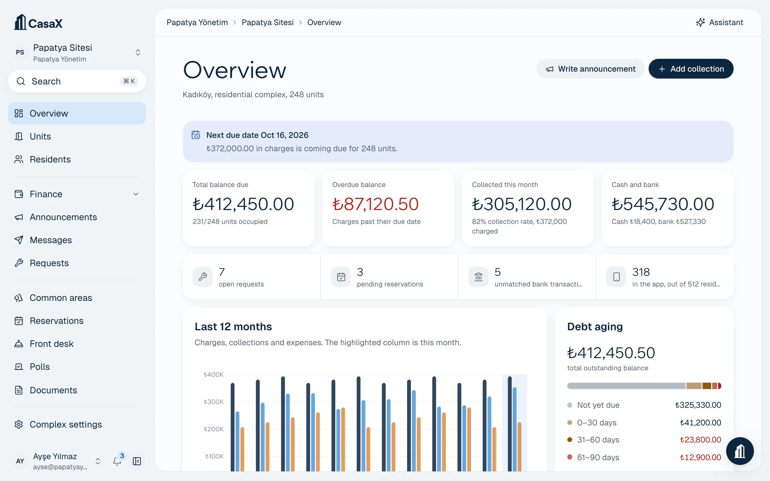The image size is (770, 481).
Task: Open the Overview page in sidebar
Action: [x=77, y=113]
